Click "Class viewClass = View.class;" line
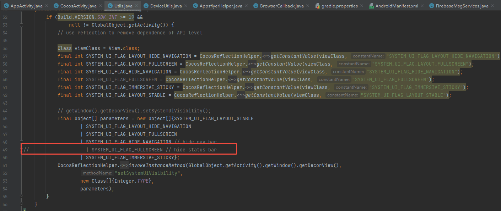 point(99,48)
